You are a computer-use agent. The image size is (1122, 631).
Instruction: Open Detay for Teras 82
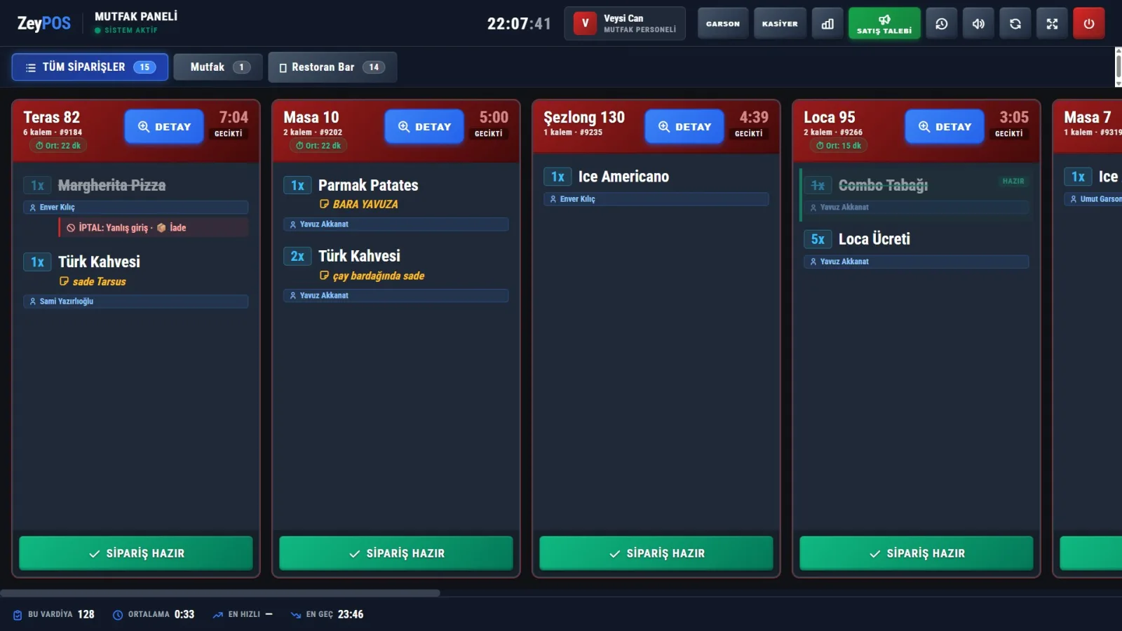164,127
